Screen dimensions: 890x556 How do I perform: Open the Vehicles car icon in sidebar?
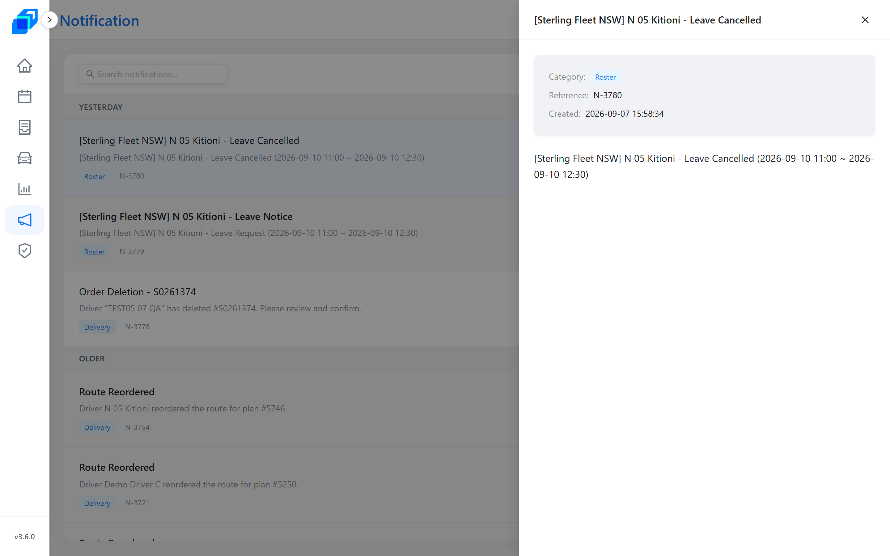coord(25,158)
